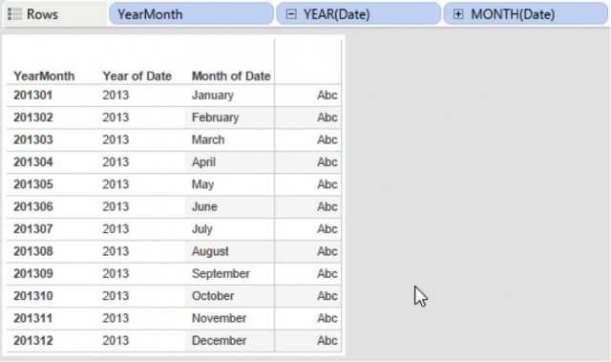Select the 201312 row label
This screenshot has width=611, height=362.
(33, 341)
